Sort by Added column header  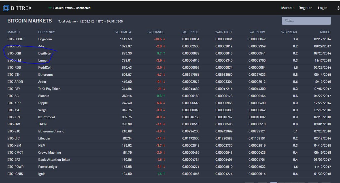pos(325,32)
